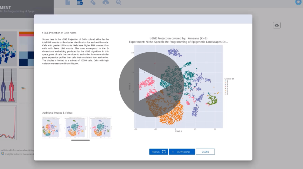Click 'Additional Images & Videos' label
Screen dimensions: 303x169
tap(57, 113)
